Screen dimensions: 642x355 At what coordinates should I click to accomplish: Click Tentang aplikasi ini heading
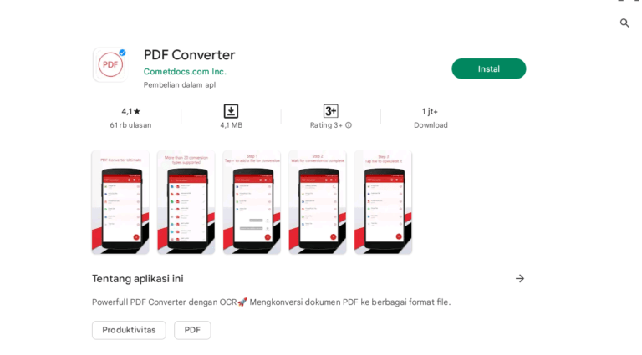coord(138,278)
